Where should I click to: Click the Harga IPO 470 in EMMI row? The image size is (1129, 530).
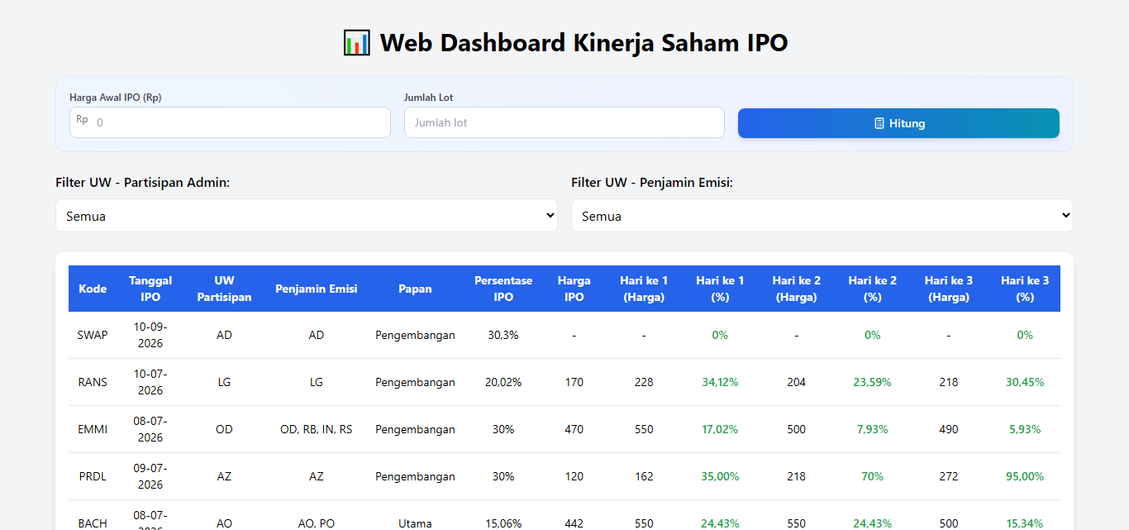(574, 429)
